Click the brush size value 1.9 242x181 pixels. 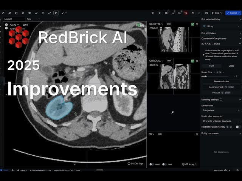(x=236, y=77)
